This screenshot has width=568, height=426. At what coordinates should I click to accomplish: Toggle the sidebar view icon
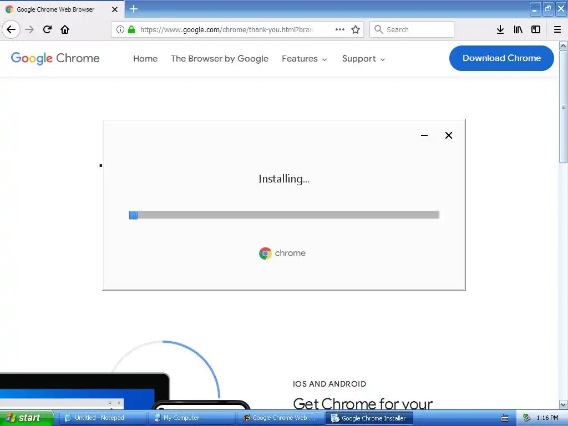(536, 29)
